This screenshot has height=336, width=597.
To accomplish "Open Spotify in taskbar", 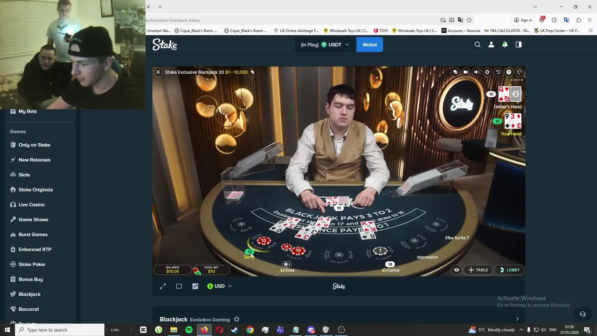I will (189, 330).
